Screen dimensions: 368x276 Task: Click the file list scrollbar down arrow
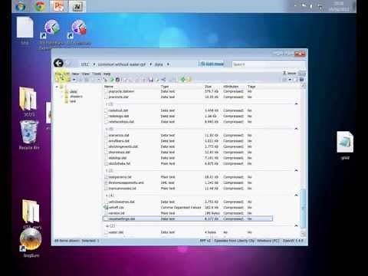pos(304,234)
